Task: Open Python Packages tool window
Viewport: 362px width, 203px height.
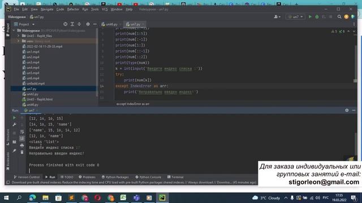Action: coord(115,177)
